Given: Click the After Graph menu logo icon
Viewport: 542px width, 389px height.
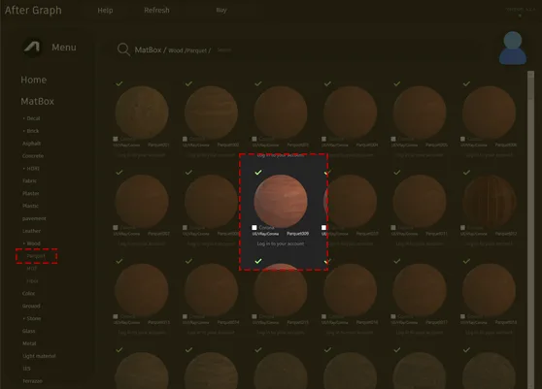Looking at the screenshot, I should [32, 48].
